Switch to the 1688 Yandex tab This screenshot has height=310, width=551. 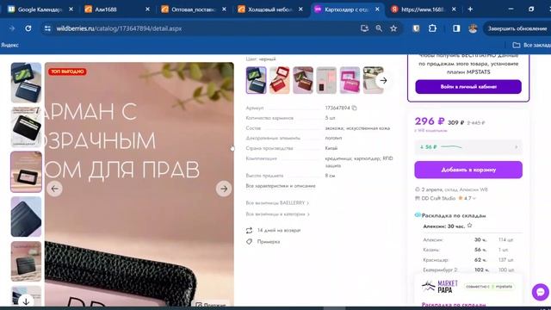pos(423,9)
